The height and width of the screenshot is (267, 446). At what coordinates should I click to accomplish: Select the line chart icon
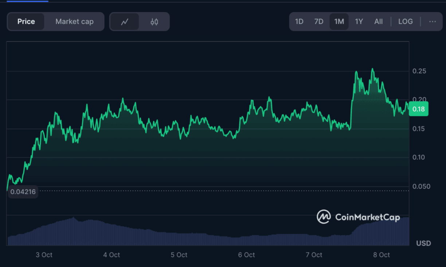pyautogui.click(x=125, y=22)
